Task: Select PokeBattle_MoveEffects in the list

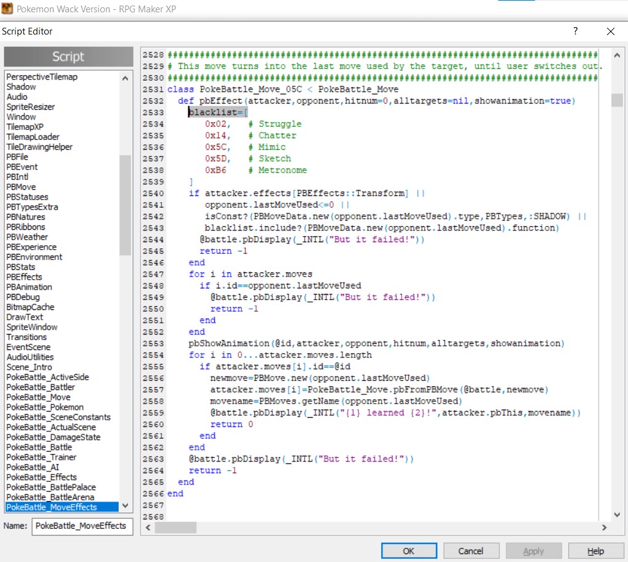Action: click(52, 507)
